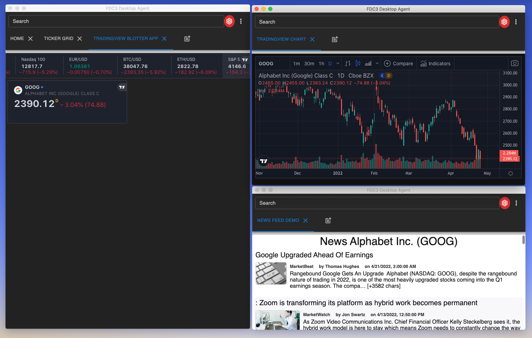Open the ETH/USD ticker
532x338 pixels.
coord(197,66)
